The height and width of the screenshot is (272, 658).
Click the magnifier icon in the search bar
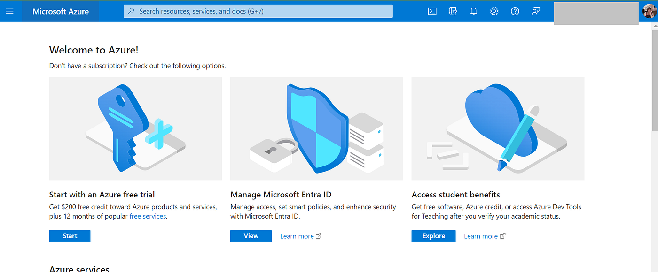[x=131, y=11]
